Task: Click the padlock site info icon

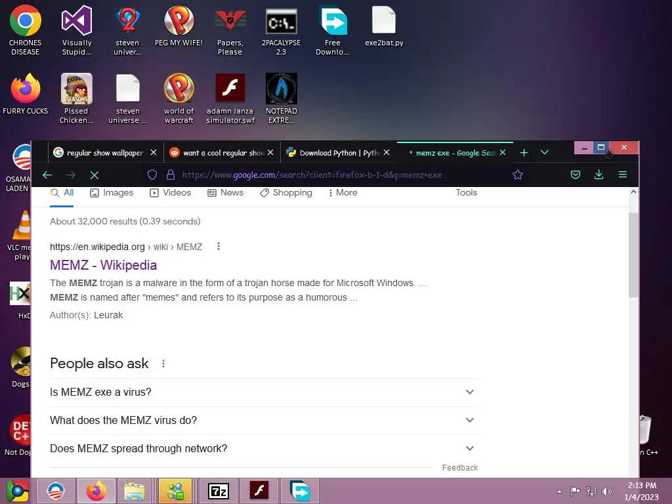Action: [x=171, y=175]
